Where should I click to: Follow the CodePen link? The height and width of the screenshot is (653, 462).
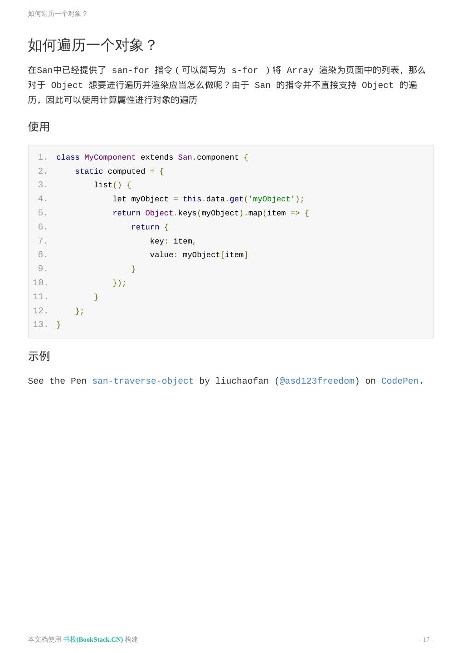coord(399,381)
